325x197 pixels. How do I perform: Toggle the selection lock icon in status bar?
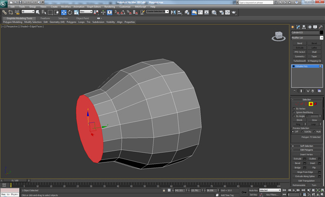[164, 190]
